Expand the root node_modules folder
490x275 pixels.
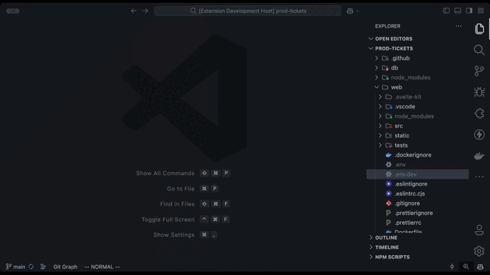pos(377,77)
